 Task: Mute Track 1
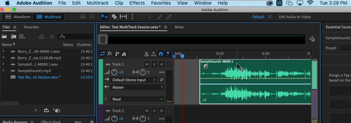tap(147, 64)
